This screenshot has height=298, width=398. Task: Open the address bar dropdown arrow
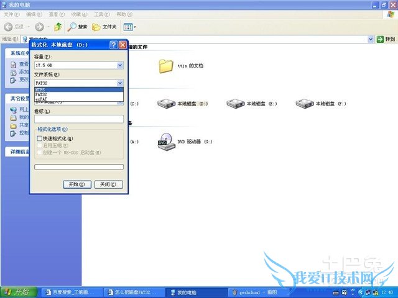pyautogui.click(x=371, y=39)
